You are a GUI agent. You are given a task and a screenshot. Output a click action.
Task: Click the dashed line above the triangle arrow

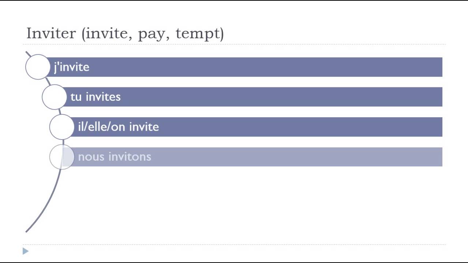coord(234,244)
